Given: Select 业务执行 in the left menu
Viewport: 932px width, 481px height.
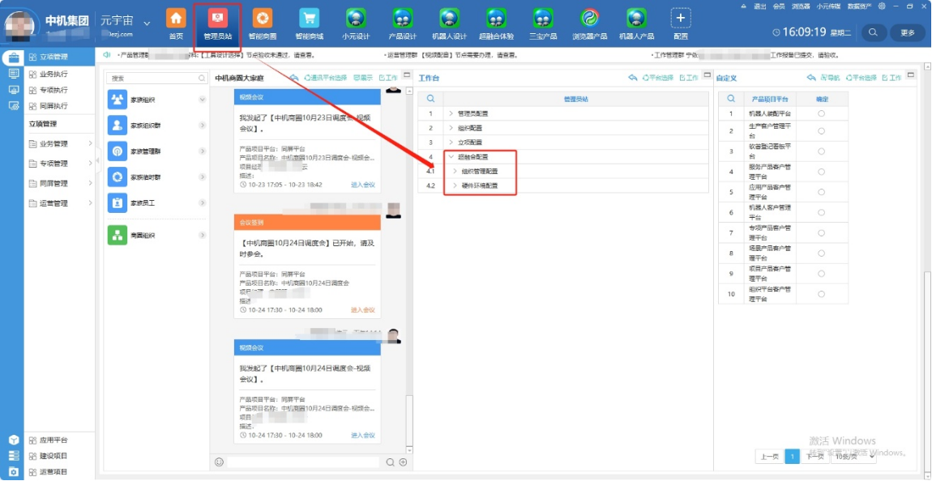Looking at the screenshot, I should click(x=53, y=74).
